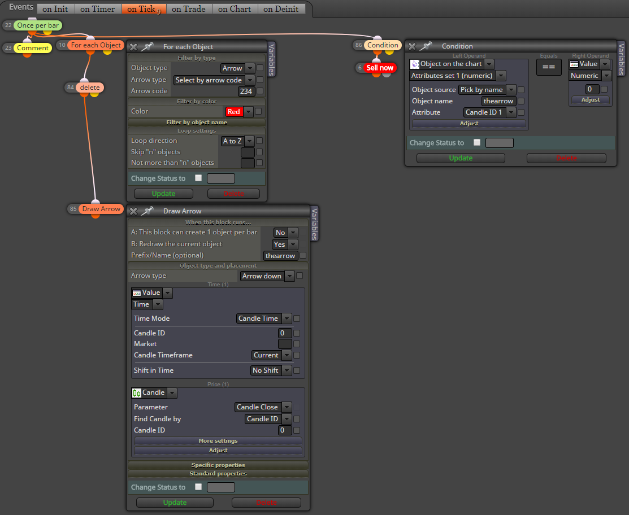Click the Arrow code 234 field
Viewport: 629px width, 515px height.
pyautogui.click(x=246, y=91)
